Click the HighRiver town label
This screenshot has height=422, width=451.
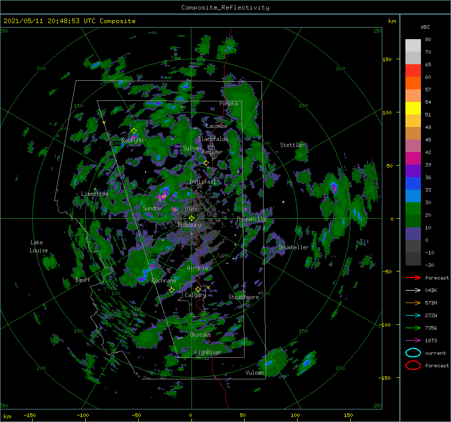(x=208, y=352)
